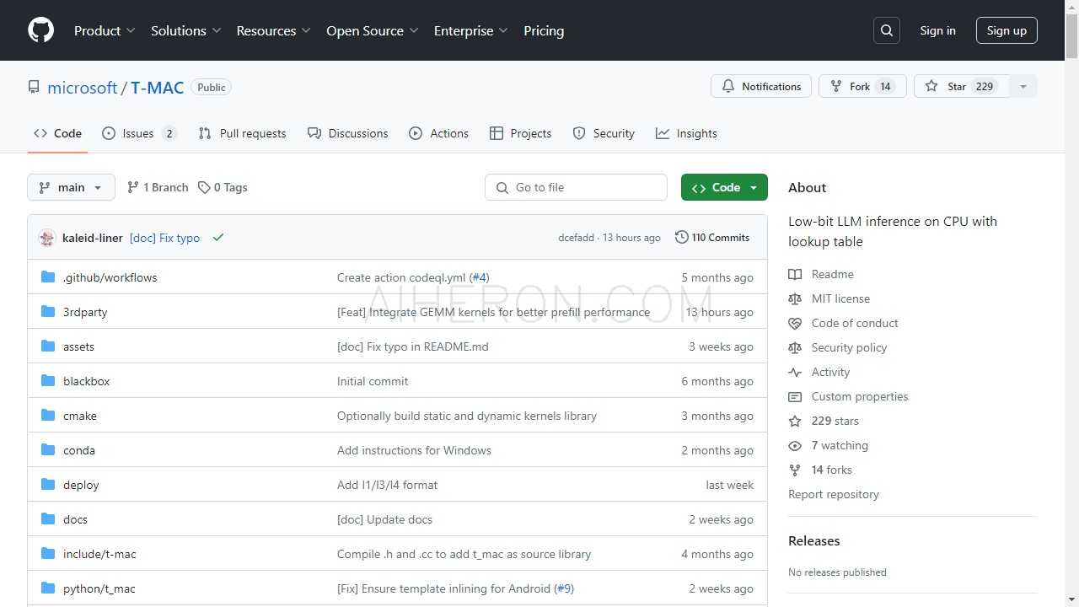This screenshot has height=607, width=1079.
Task: Click the Custom properties icon
Action: coord(795,396)
